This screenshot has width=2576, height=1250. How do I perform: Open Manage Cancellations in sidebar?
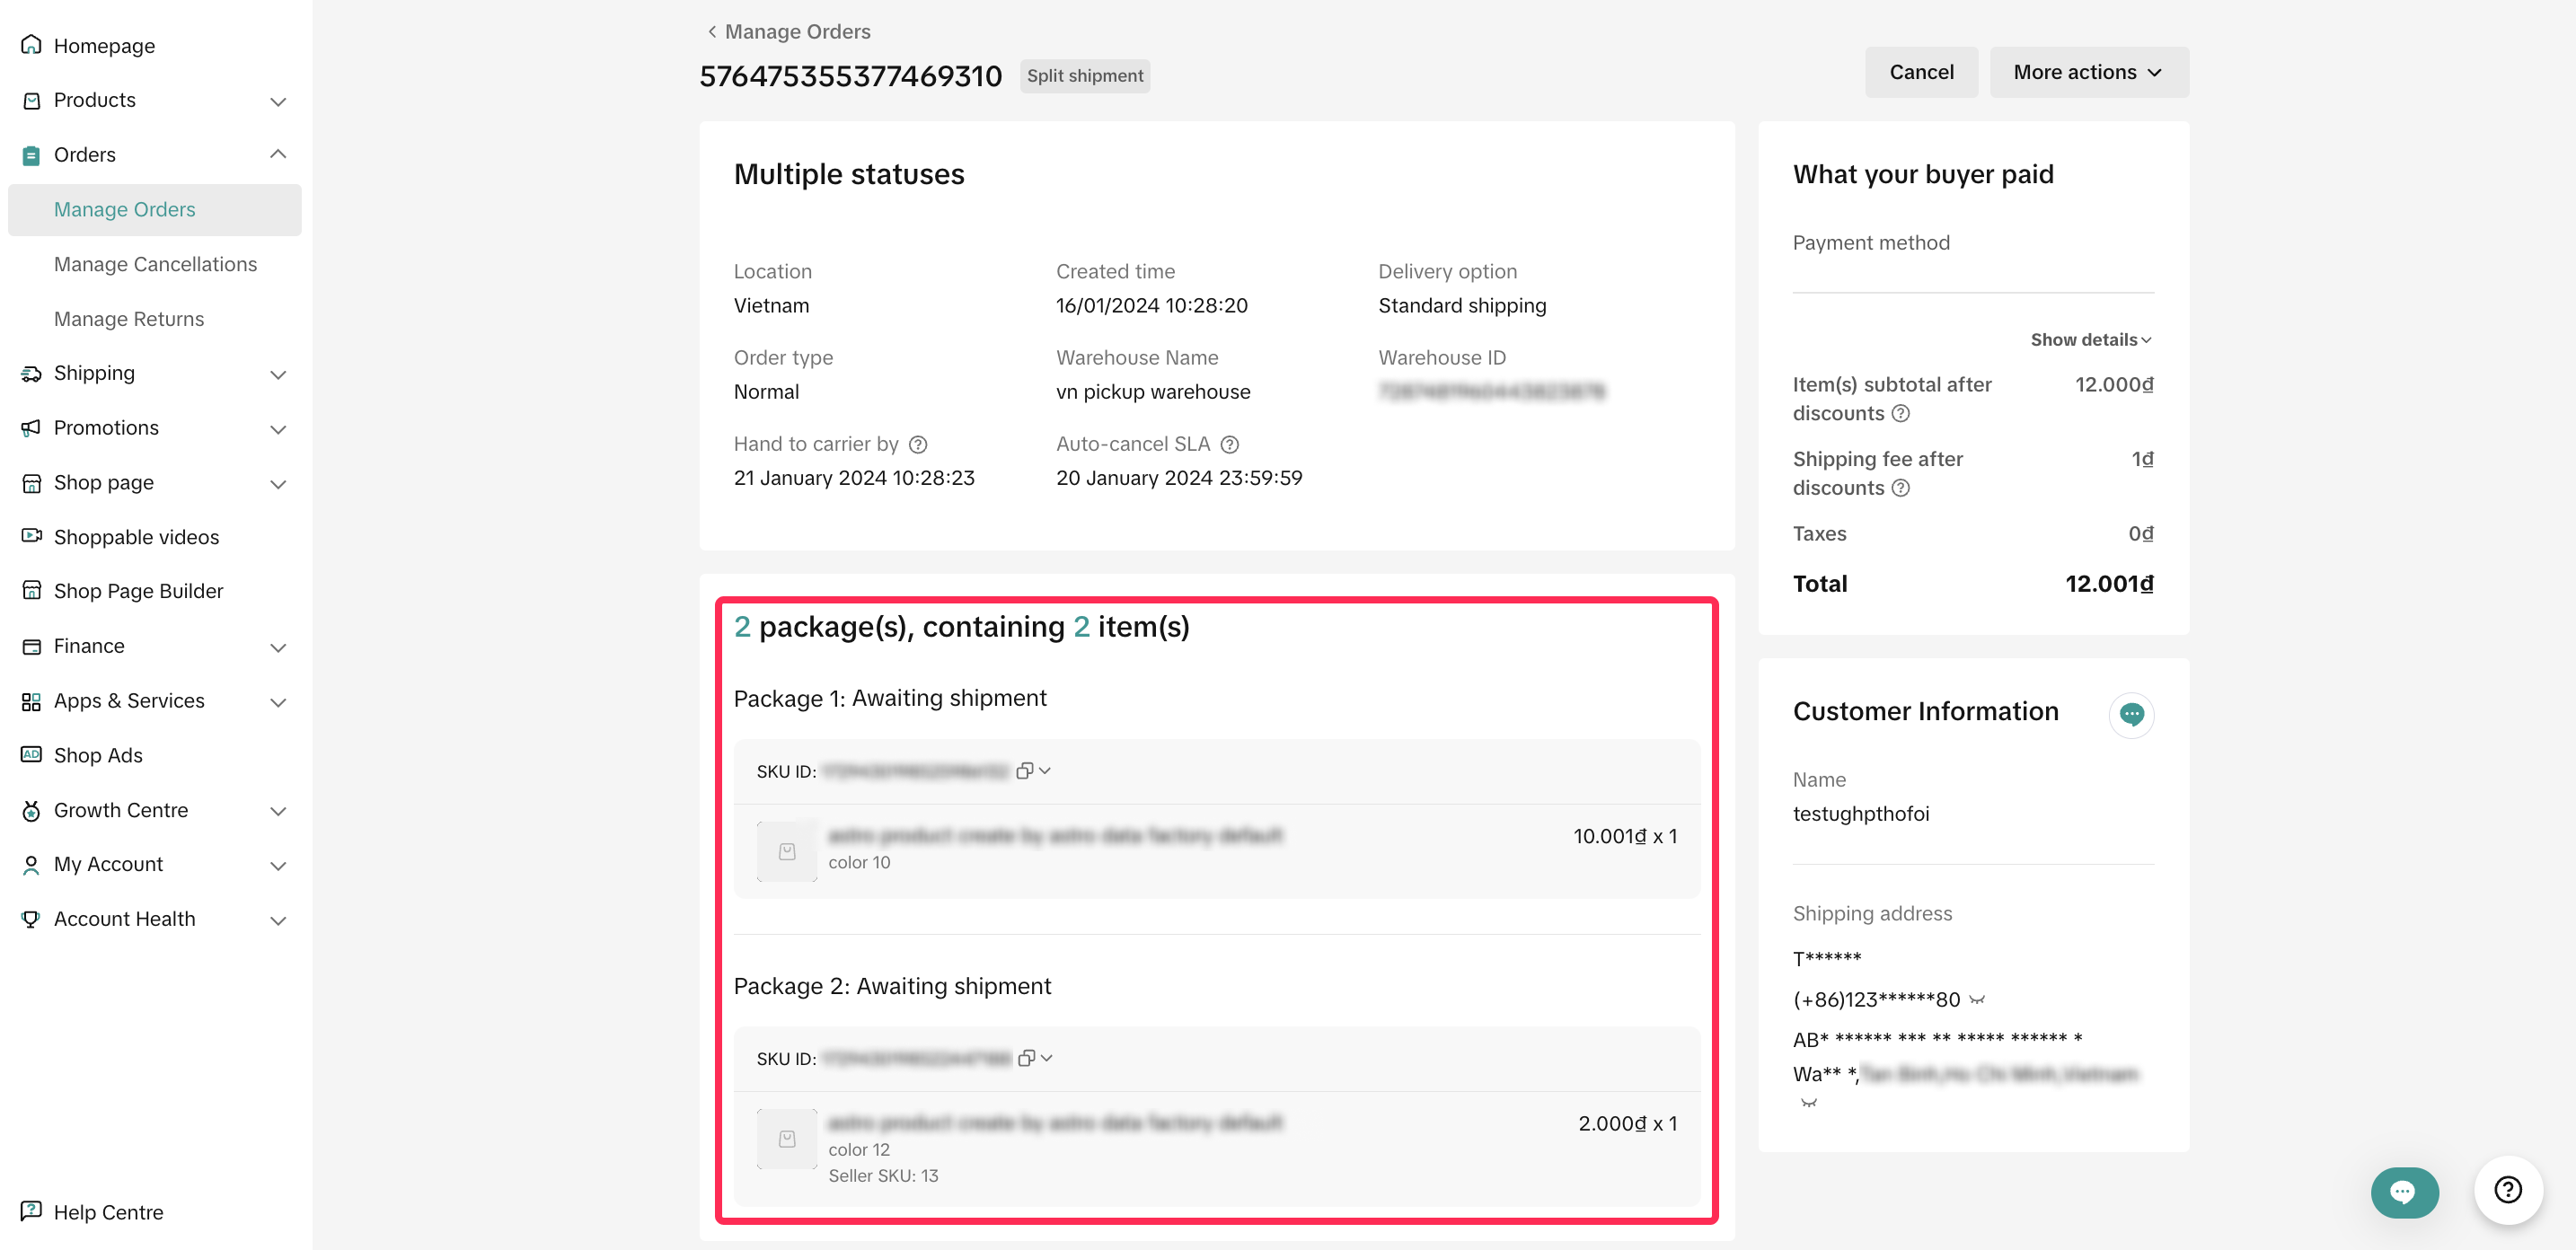point(155,264)
